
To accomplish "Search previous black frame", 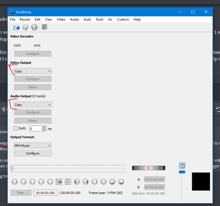I will (x=77, y=182).
